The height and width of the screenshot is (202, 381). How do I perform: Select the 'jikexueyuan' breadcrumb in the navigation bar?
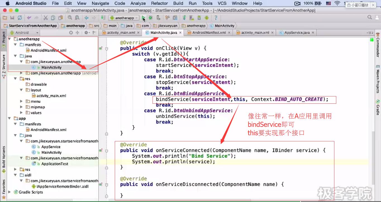(167, 26)
